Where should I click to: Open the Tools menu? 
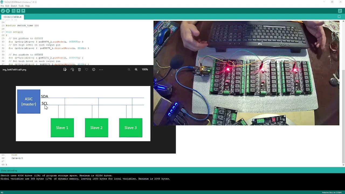click(21, 6)
